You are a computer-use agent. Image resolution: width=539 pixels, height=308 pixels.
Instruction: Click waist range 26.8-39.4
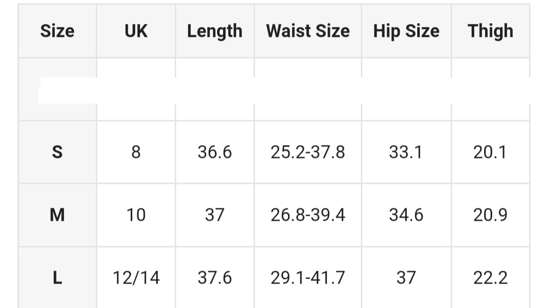(x=308, y=215)
